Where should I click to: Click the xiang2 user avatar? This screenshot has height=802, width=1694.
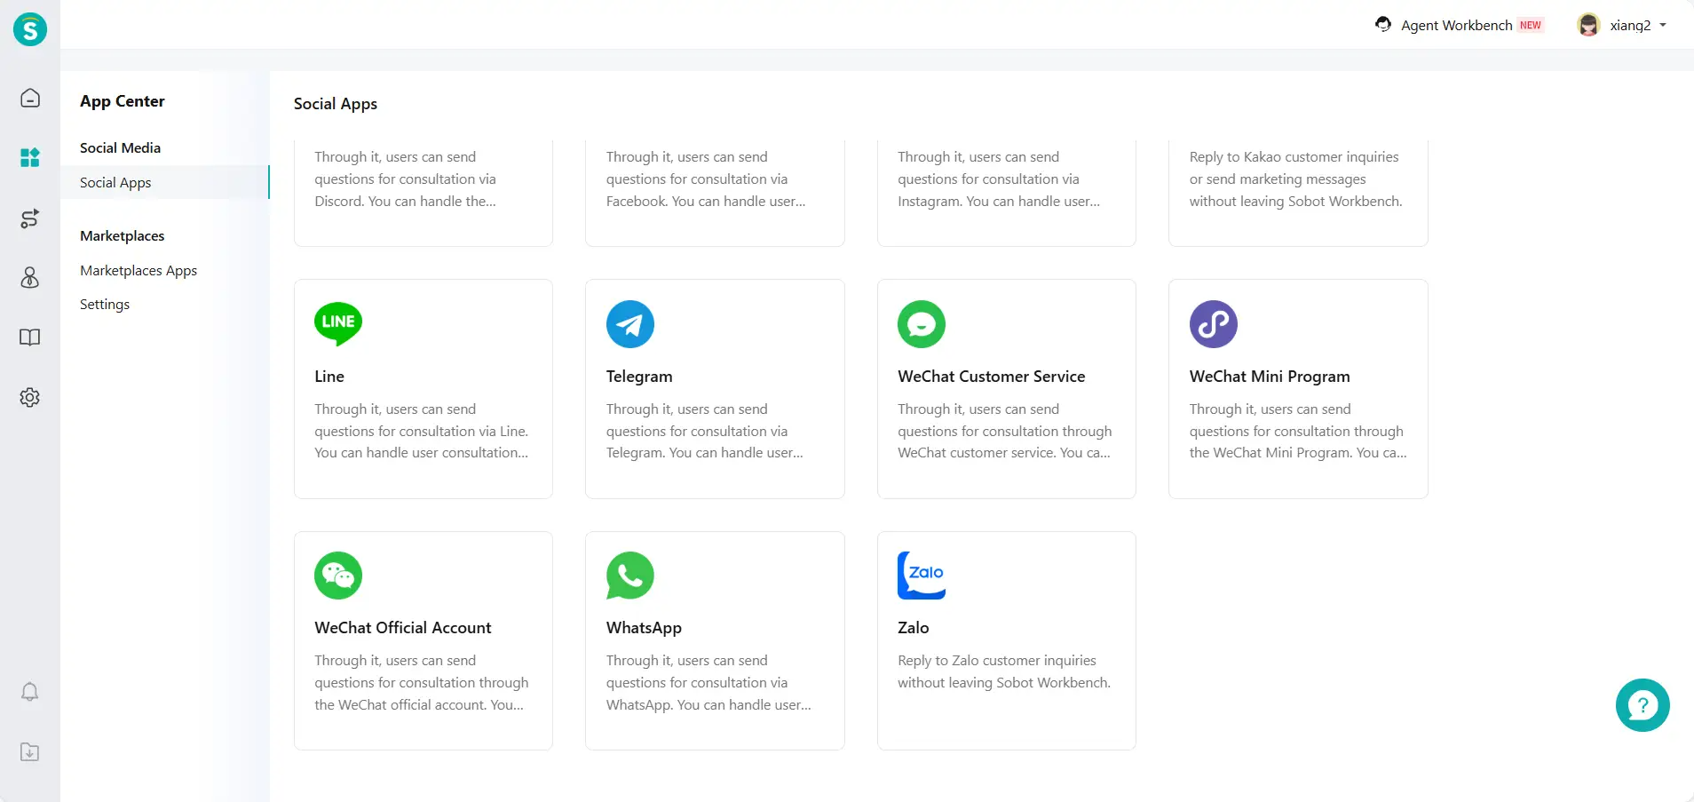point(1588,25)
